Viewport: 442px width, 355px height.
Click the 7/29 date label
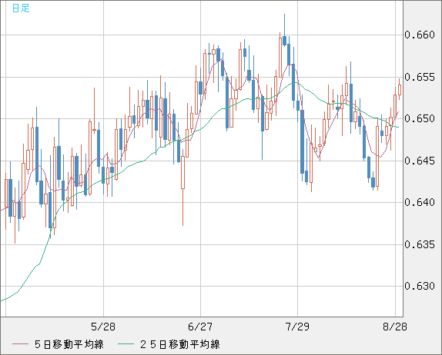[297, 327]
